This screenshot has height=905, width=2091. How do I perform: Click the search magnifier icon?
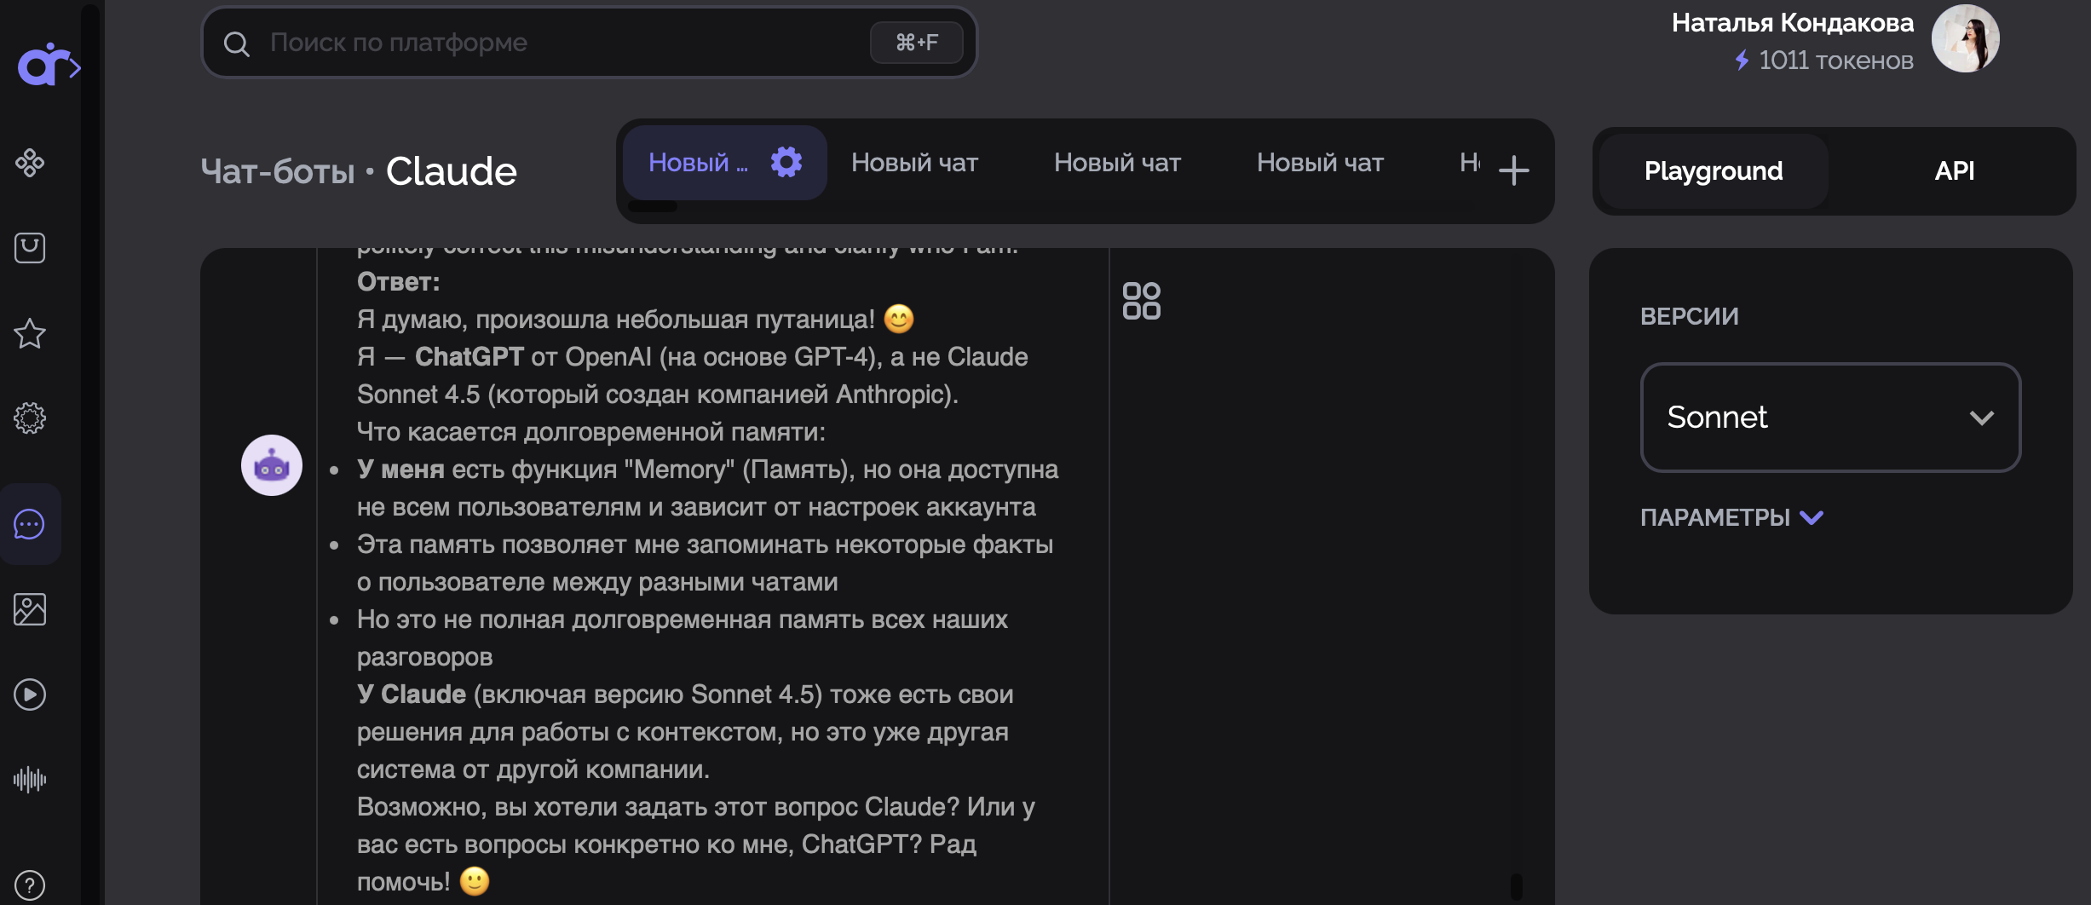tap(237, 43)
